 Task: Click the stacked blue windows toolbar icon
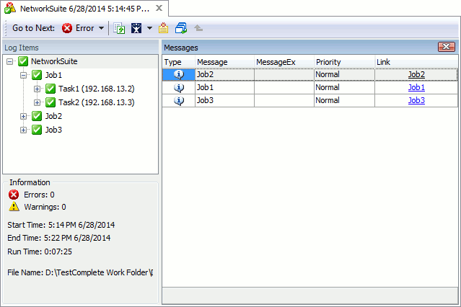tap(181, 28)
